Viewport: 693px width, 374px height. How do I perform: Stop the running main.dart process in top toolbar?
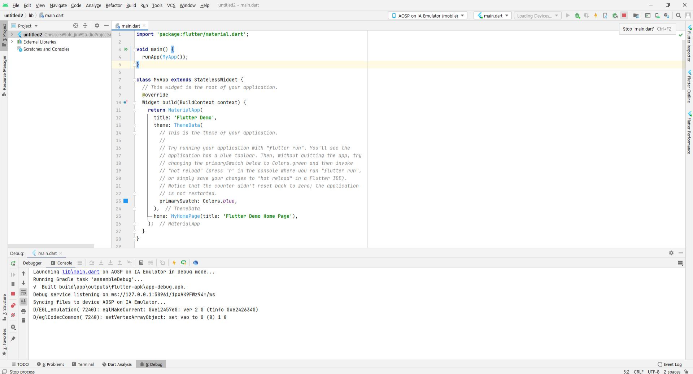[x=624, y=16]
